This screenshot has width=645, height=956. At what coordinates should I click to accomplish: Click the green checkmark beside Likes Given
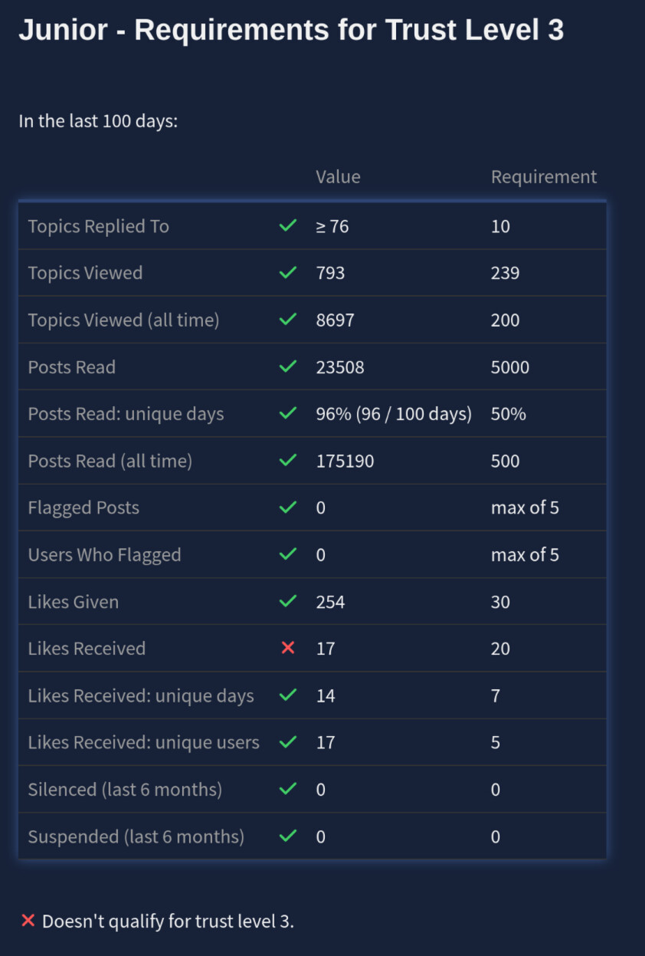(288, 602)
